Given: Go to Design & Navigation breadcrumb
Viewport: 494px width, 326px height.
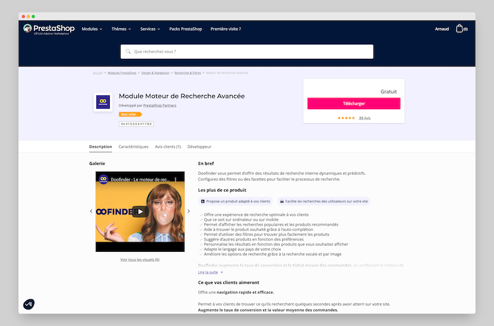Looking at the screenshot, I should click(156, 73).
